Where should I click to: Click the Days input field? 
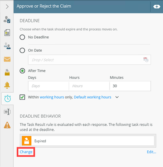(x=48, y=86)
